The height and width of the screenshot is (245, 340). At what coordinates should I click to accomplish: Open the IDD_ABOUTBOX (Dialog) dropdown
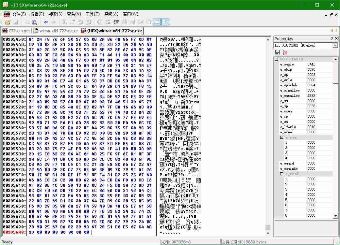point(335,45)
